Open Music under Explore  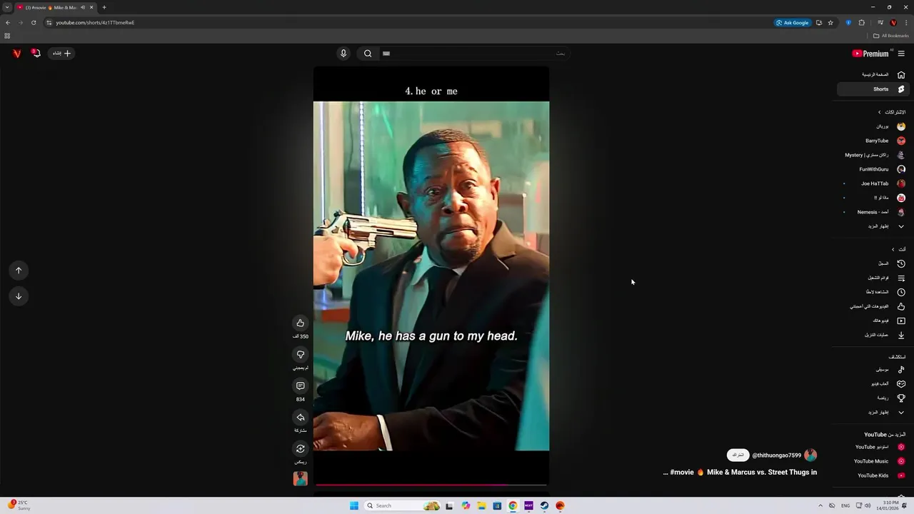tap(873, 370)
